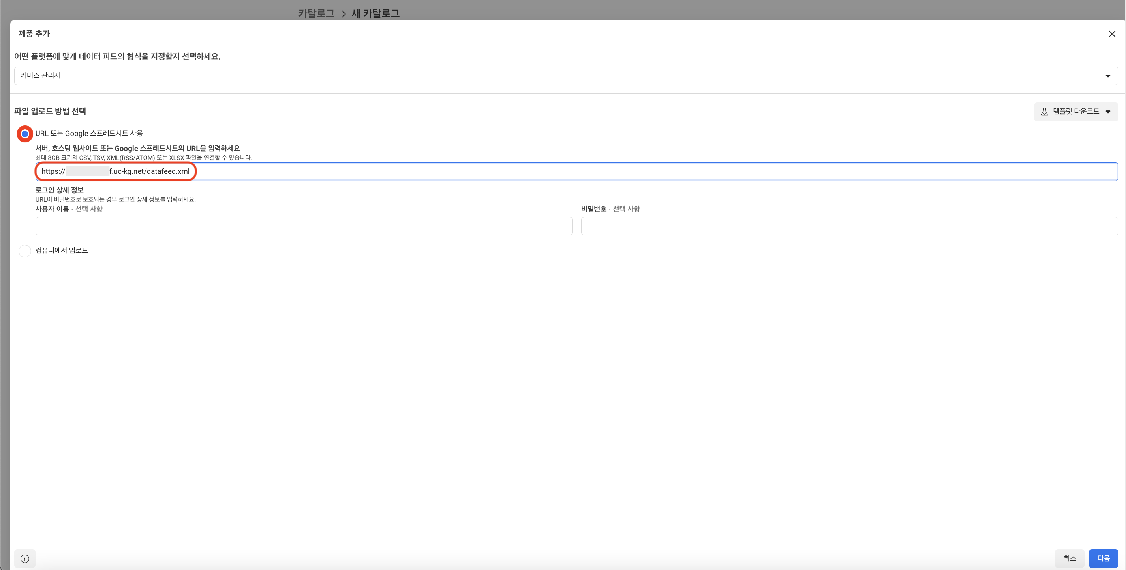Expand the 템플릿 다운로드 caret arrow
Image resolution: width=1126 pixels, height=570 pixels.
(1108, 112)
